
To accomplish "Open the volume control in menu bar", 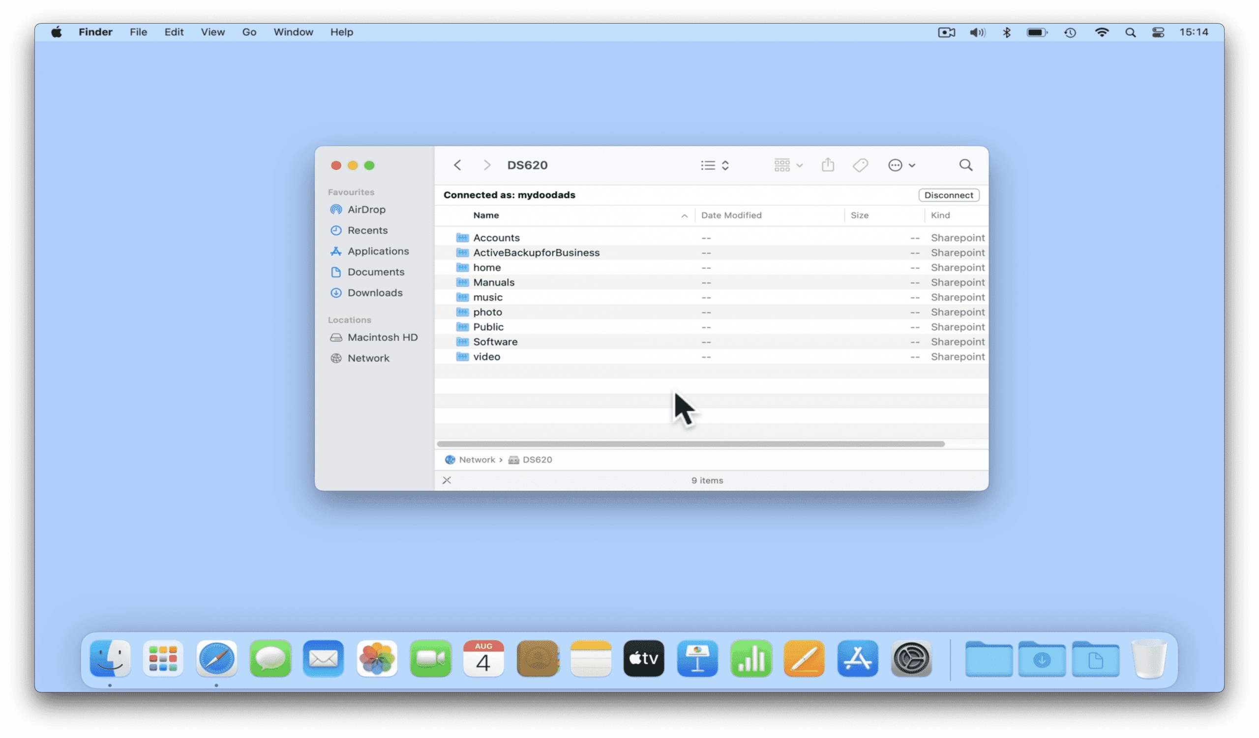I will (x=978, y=32).
